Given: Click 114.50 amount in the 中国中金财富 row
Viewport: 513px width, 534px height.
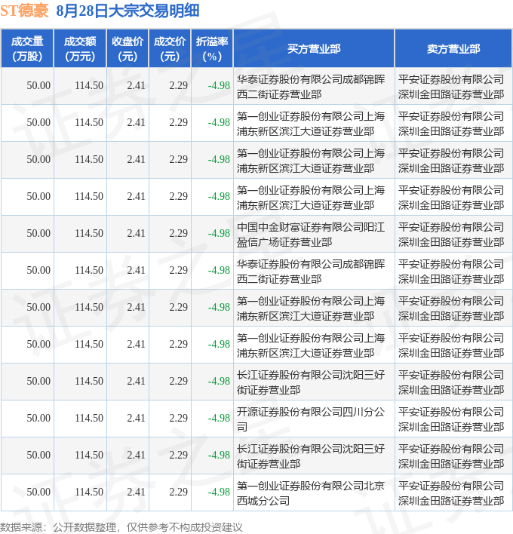Looking at the screenshot, I should pyautogui.click(x=89, y=233).
